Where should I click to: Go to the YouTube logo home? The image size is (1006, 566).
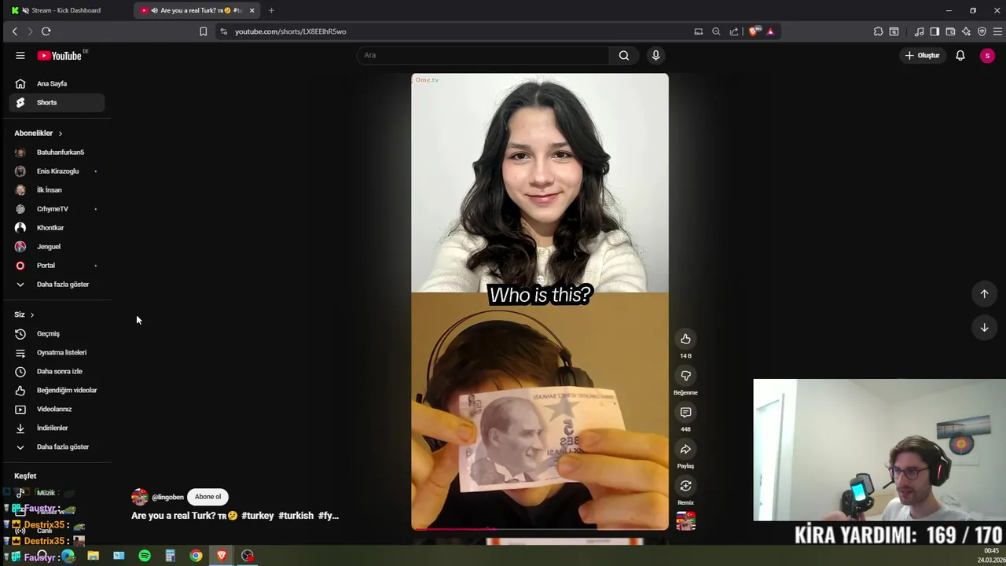[x=60, y=56]
